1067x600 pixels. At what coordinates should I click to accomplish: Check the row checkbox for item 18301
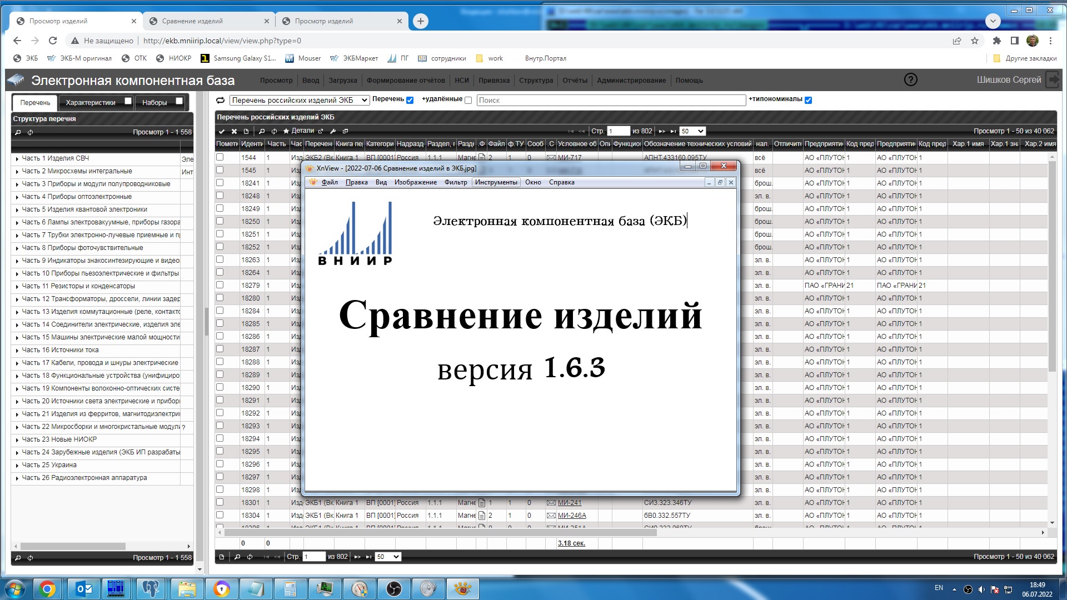coord(220,502)
